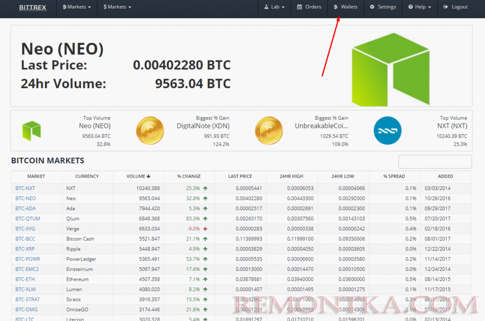Expand the Help dropdown

(420, 7)
